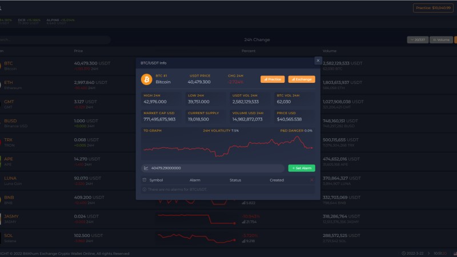Click JASMY sparkline chart

pyautogui.click(x=197, y=219)
